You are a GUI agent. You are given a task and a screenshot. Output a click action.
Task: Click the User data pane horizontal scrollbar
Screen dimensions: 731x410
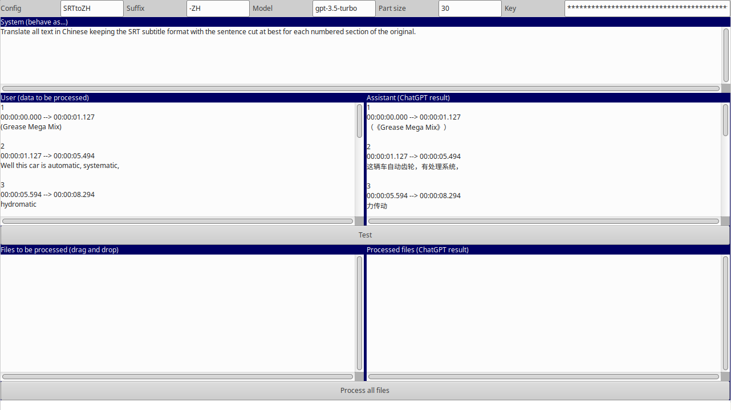tap(177, 221)
